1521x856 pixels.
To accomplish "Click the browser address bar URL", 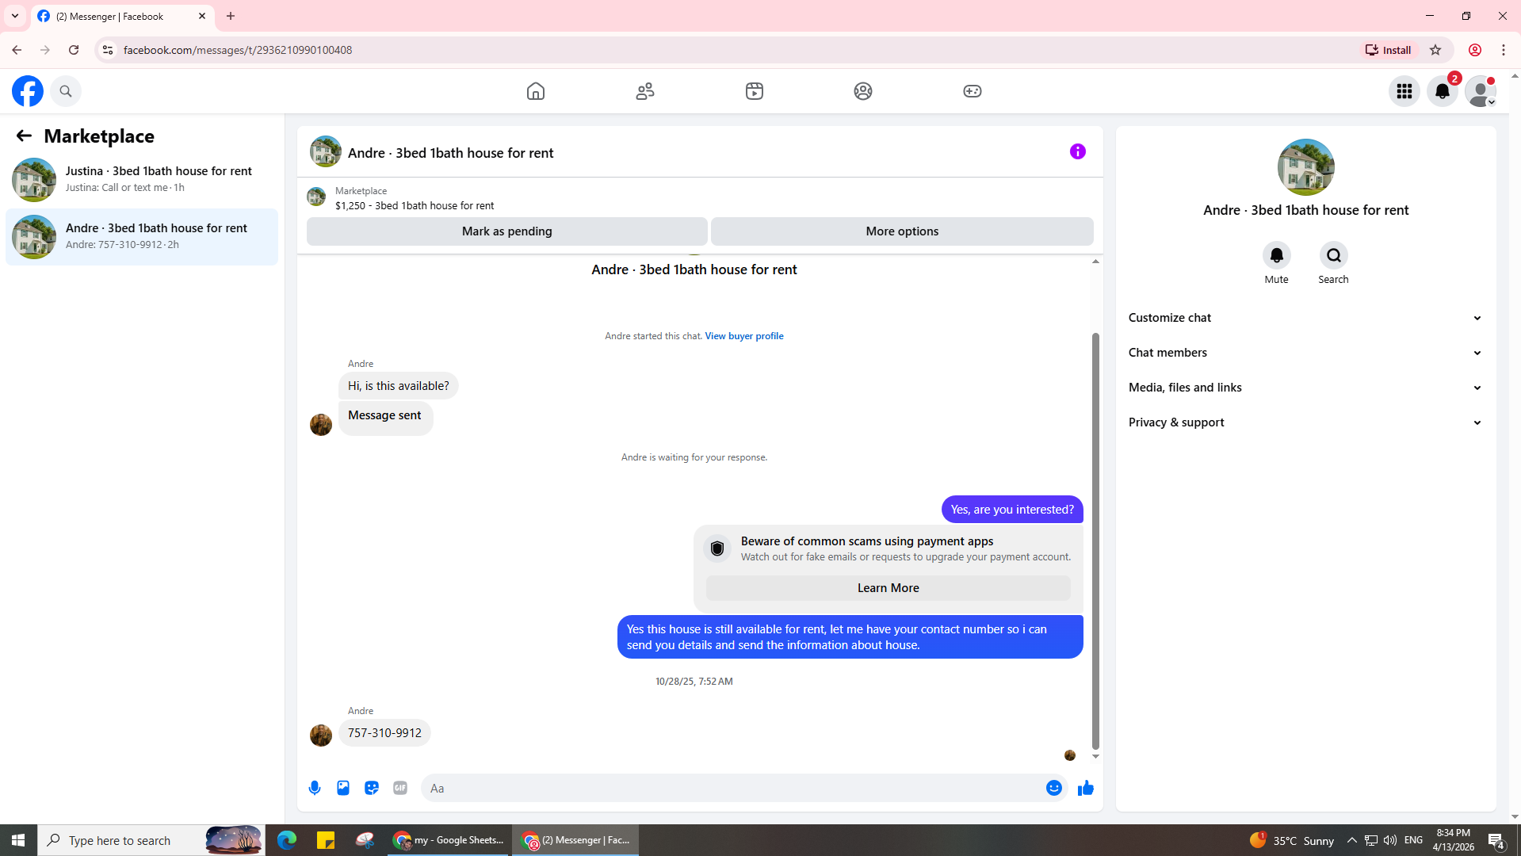I will pyautogui.click(x=238, y=50).
